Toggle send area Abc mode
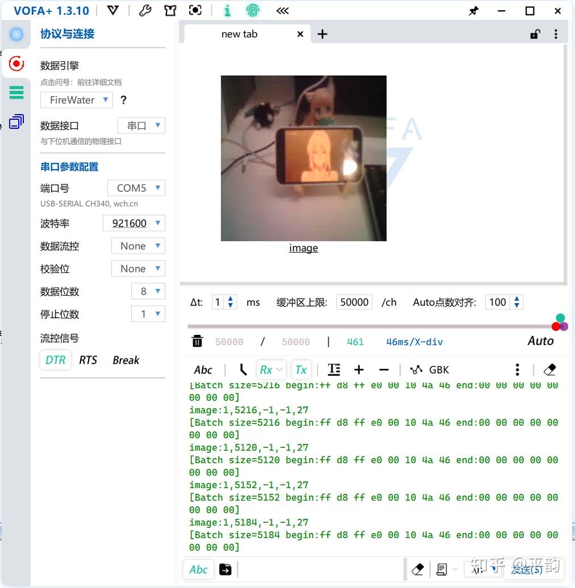The height and width of the screenshot is (588, 575). [x=198, y=570]
